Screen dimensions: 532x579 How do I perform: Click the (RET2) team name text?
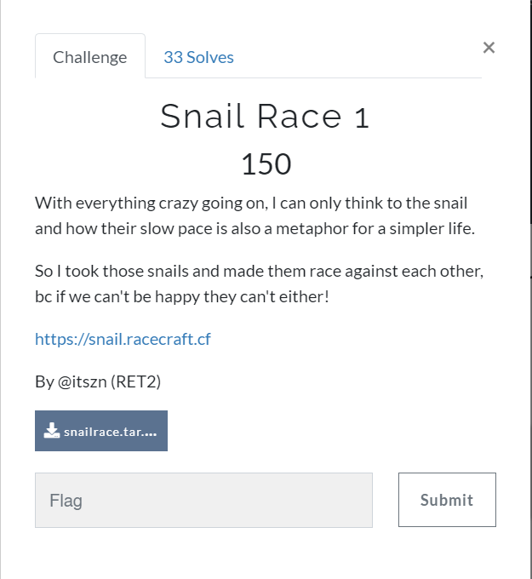point(136,381)
